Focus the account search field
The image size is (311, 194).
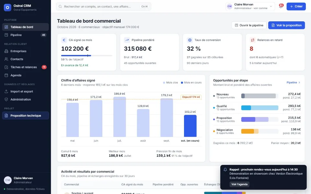click(x=104, y=6)
